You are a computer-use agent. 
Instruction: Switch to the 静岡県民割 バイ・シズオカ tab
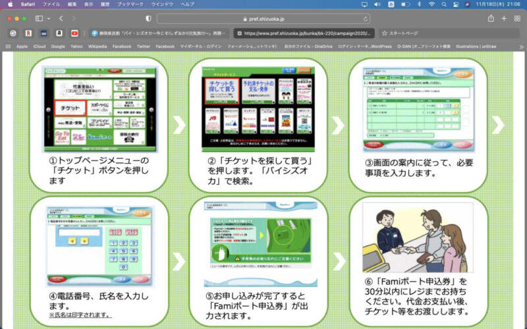pyautogui.click(x=159, y=34)
